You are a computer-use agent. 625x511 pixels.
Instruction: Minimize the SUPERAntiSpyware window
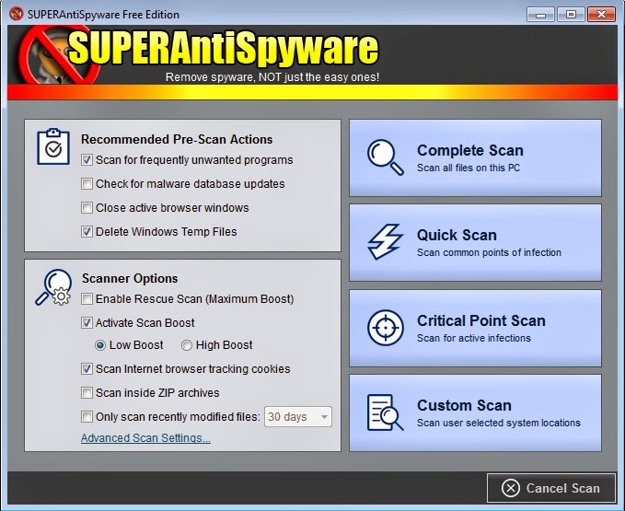tap(540, 15)
